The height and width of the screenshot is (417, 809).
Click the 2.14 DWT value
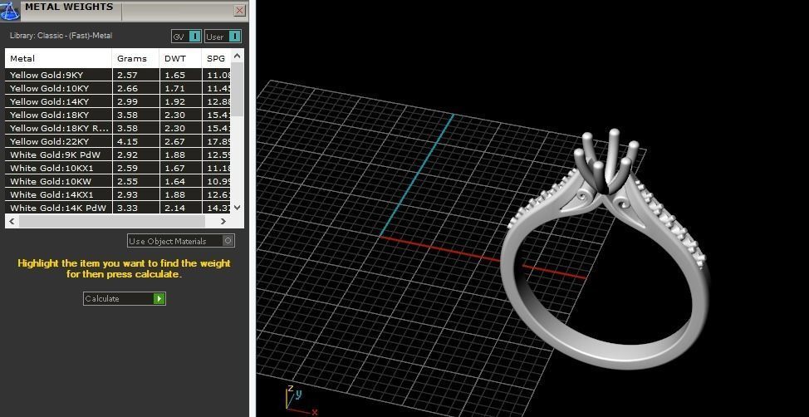(x=174, y=208)
